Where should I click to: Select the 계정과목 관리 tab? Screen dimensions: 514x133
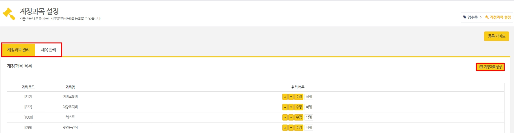tap(18, 50)
